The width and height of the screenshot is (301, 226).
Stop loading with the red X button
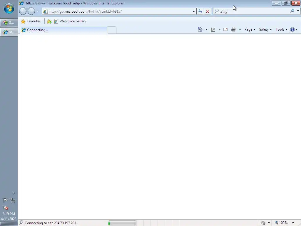coord(208,11)
